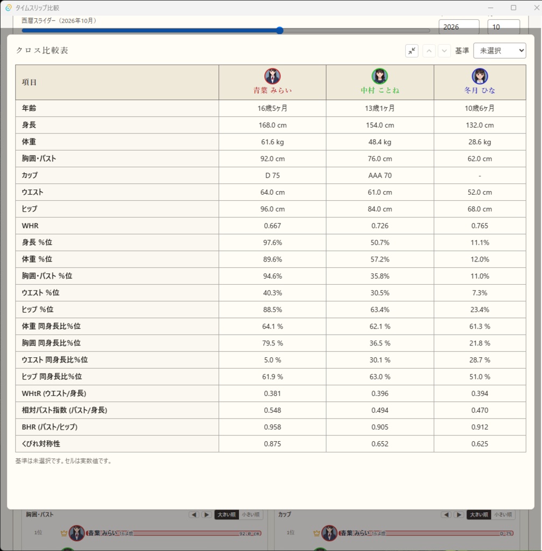Click the crown icon in the 胸囲・バスト ranking

[64, 533]
